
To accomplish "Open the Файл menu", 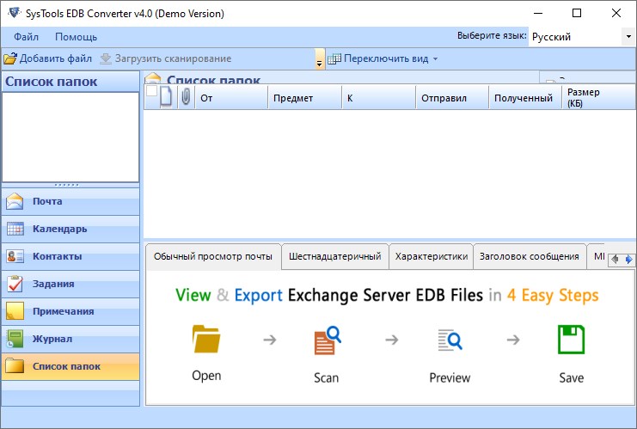I will (26, 37).
